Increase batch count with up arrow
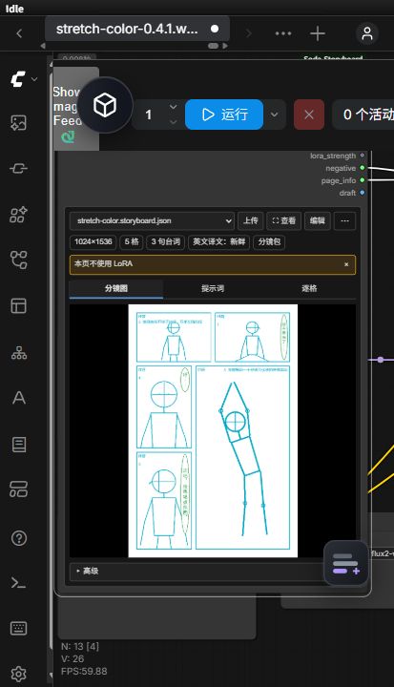The height and width of the screenshot is (687, 394). click(173, 107)
